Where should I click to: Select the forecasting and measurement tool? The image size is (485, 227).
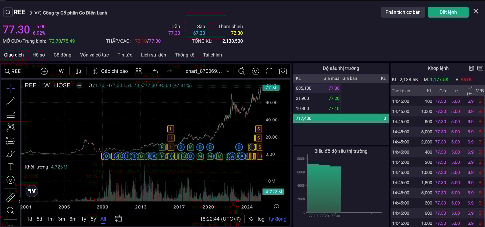(x=11, y=140)
